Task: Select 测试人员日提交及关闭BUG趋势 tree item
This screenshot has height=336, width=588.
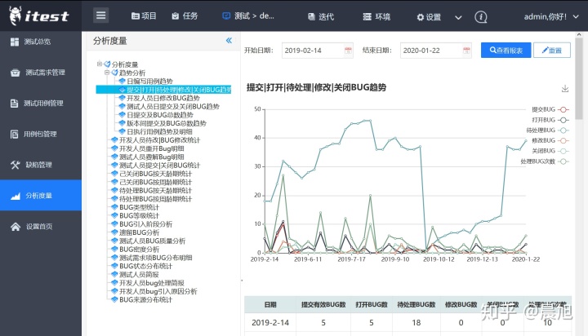Action: (173, 106)
